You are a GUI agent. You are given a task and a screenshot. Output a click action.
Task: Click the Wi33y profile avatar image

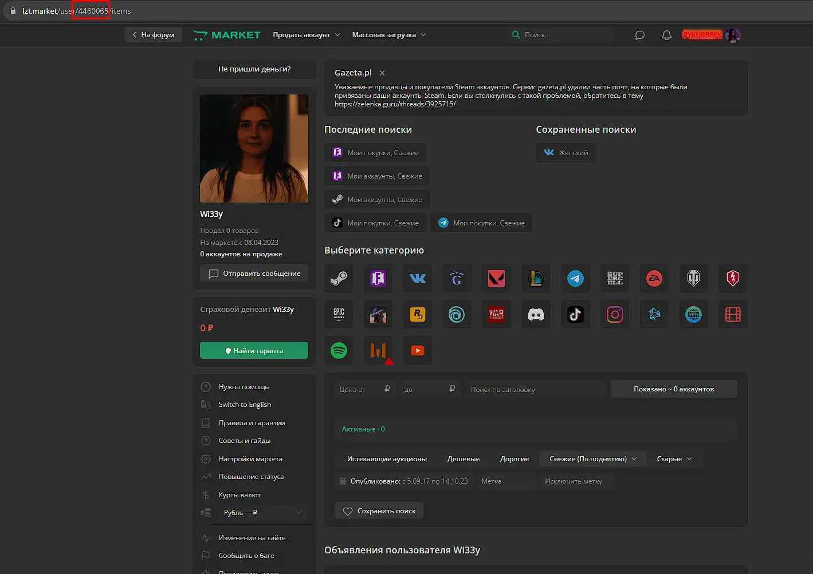pyautogui.click(x=254, y=148)
